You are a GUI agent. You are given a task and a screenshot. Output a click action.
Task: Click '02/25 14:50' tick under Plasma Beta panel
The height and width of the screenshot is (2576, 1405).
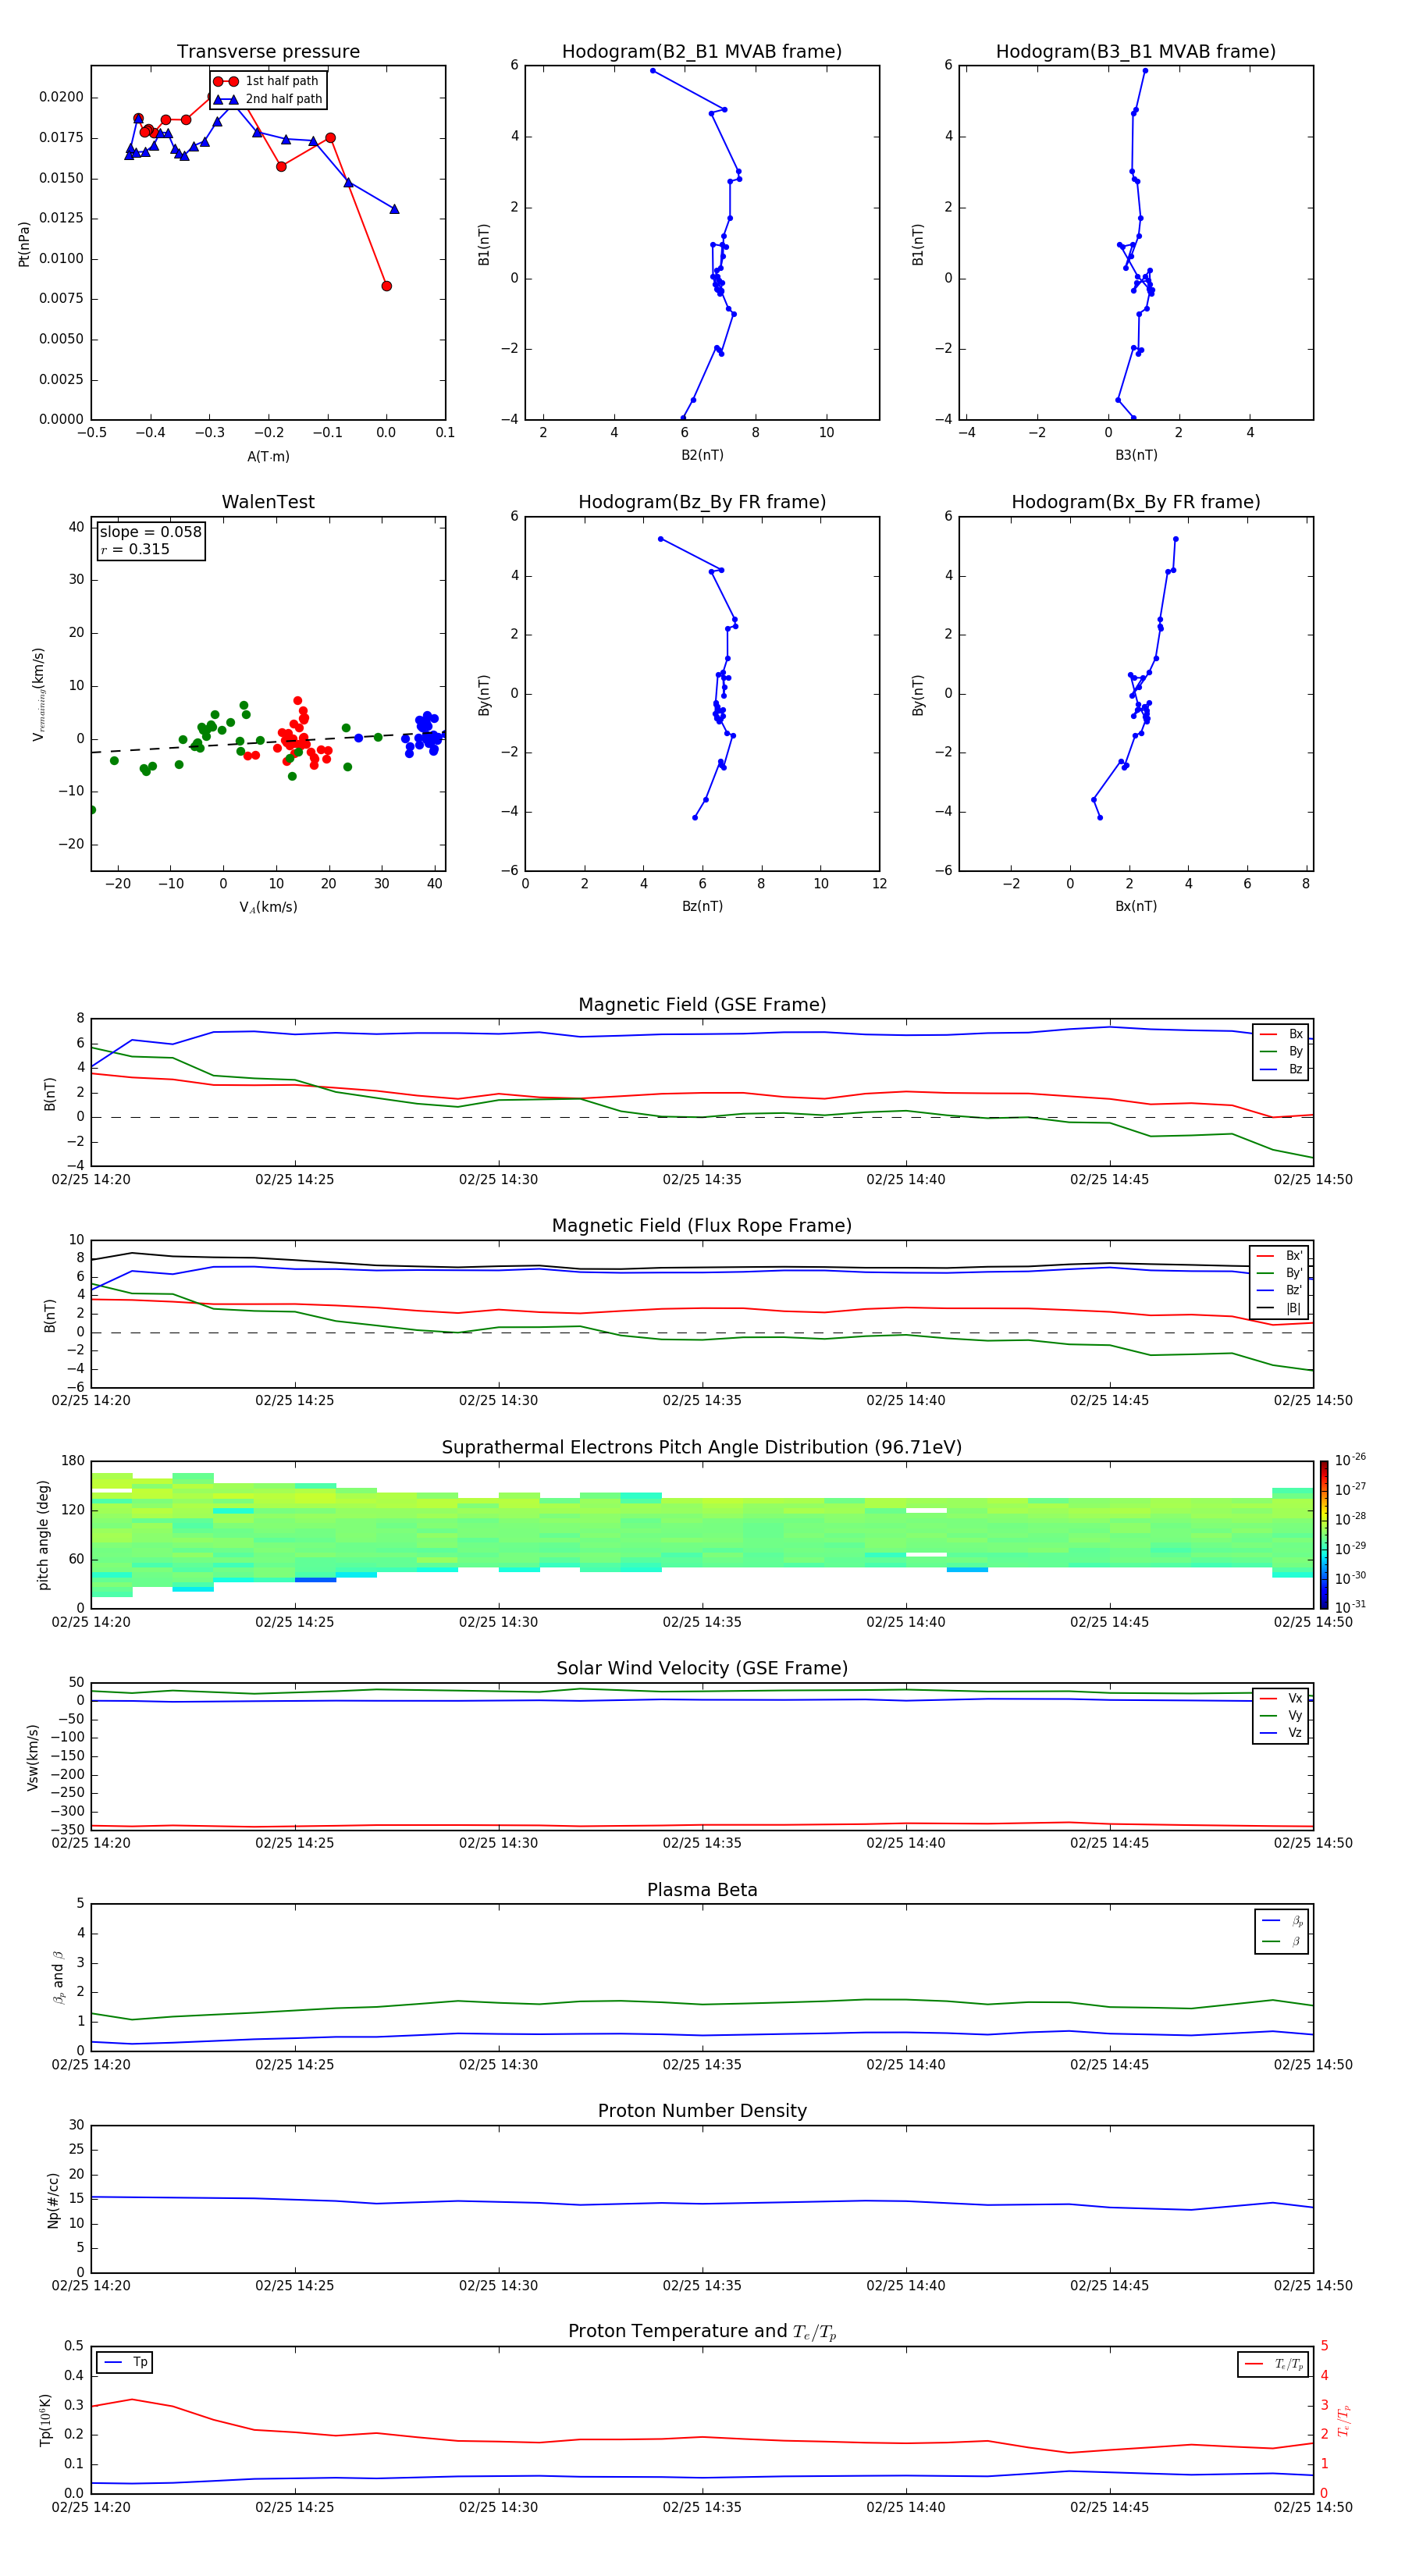pos(1313,2064)
